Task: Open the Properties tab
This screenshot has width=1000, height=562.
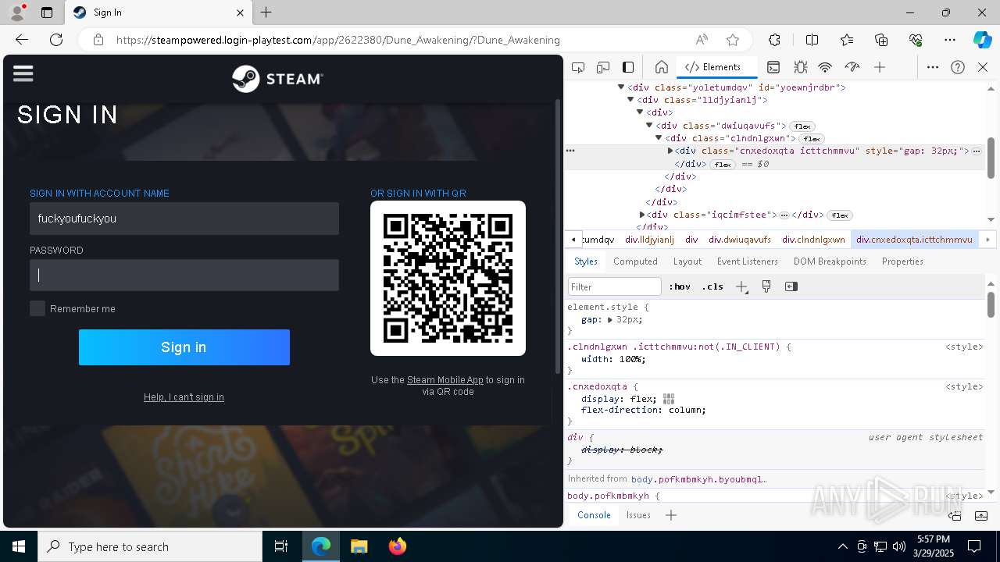Action: (x=902, y=261)
